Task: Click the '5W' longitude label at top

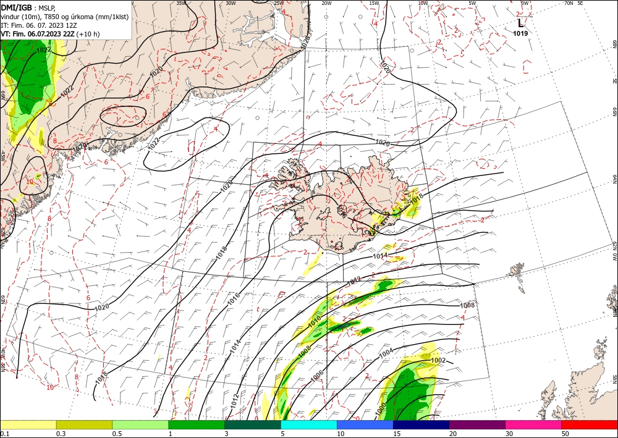Action: point(472,3)
